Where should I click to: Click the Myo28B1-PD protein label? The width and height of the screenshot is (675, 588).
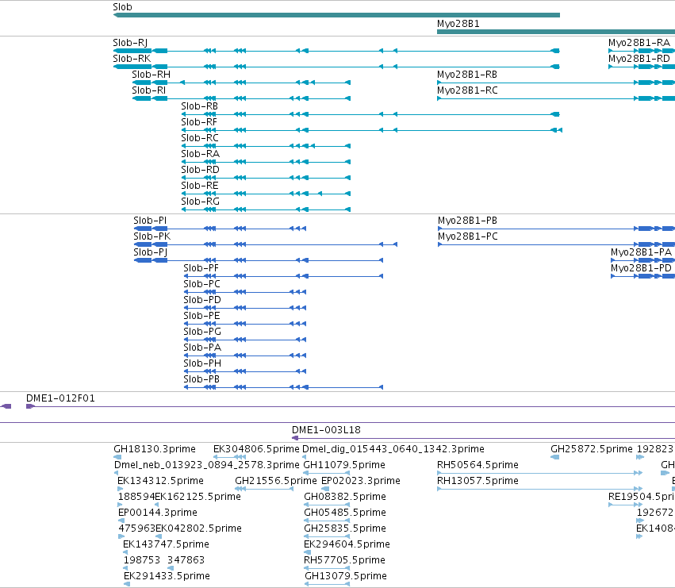(642, 268)
